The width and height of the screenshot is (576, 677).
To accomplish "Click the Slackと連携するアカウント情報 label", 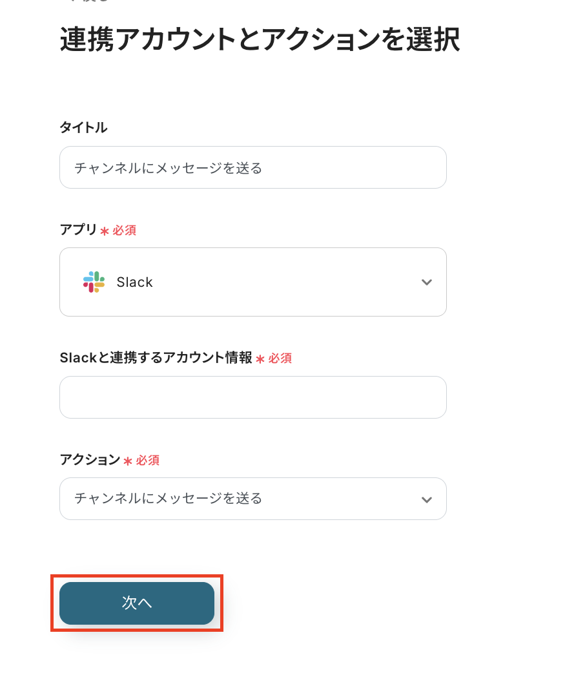I will [x=156, y=358].
